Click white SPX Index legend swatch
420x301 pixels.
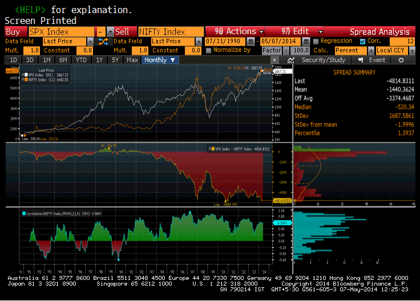[x=26, y=75]
